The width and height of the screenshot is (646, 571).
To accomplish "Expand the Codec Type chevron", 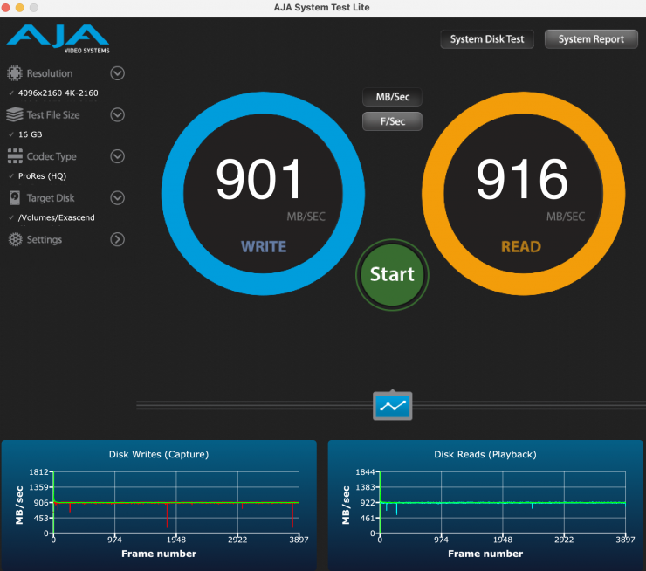I will tap(117, 156).
